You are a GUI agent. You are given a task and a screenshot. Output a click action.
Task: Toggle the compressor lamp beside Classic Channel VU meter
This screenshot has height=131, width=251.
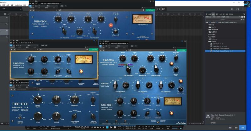[x=171, y=113]
